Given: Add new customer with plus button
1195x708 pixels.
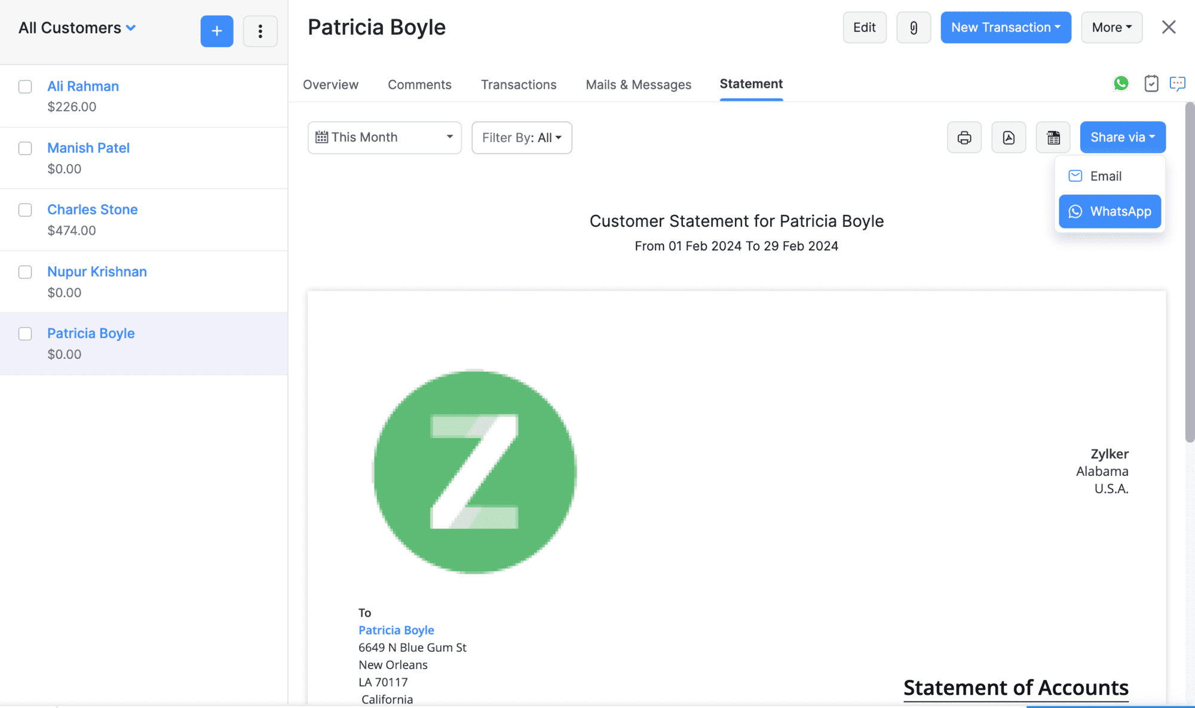Looking at the screenshot, I should (x=217, y=31).
